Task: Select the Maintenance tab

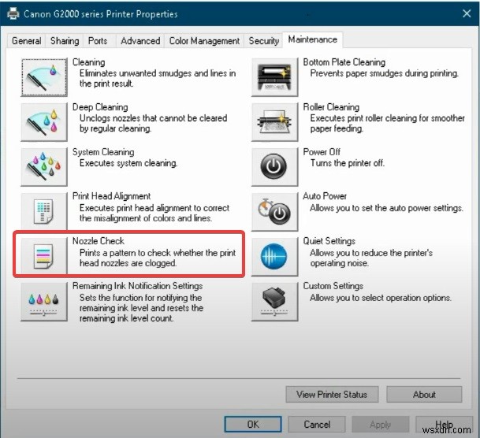Action: (313, 39)
